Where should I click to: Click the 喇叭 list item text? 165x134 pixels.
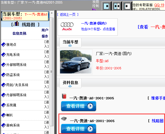10,115
